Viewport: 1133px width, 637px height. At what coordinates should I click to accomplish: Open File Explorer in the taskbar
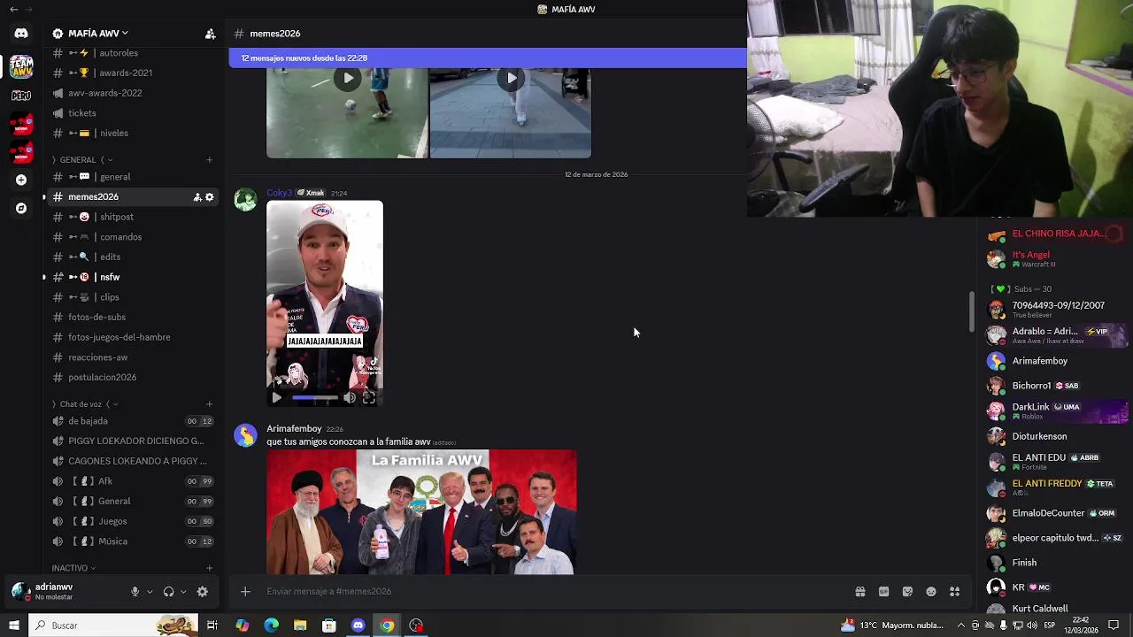pyautogui.click(x=300, y=625)
